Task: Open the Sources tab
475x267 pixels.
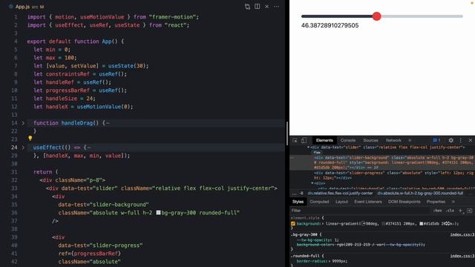Action: coord(370,140)
